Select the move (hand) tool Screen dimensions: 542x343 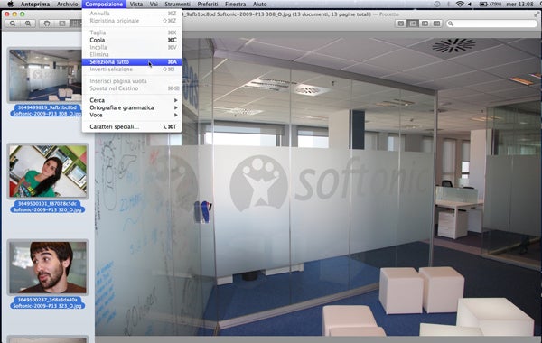coord(47,23)
